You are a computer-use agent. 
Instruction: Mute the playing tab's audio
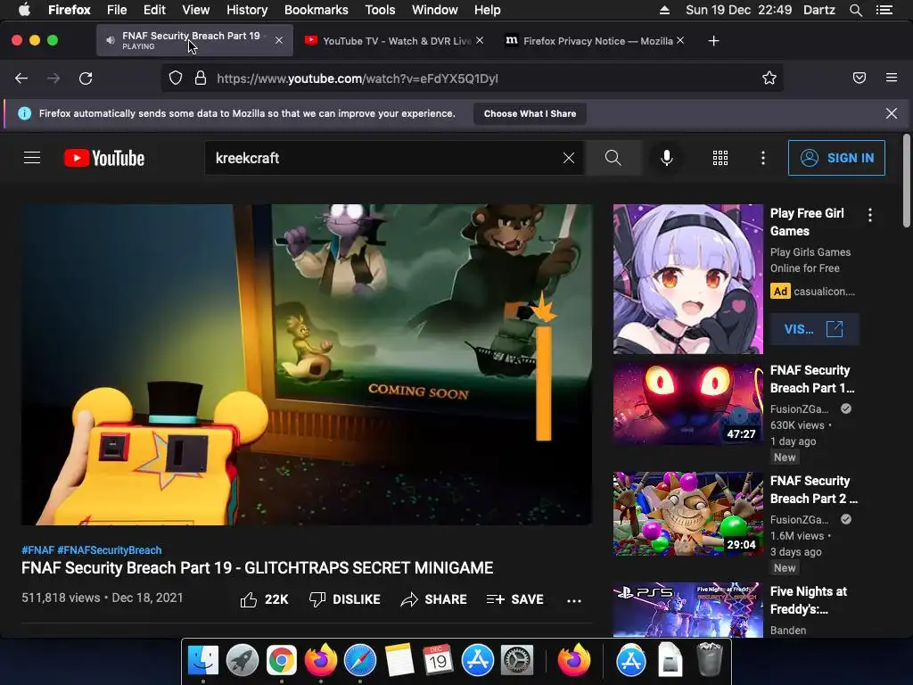110,40
